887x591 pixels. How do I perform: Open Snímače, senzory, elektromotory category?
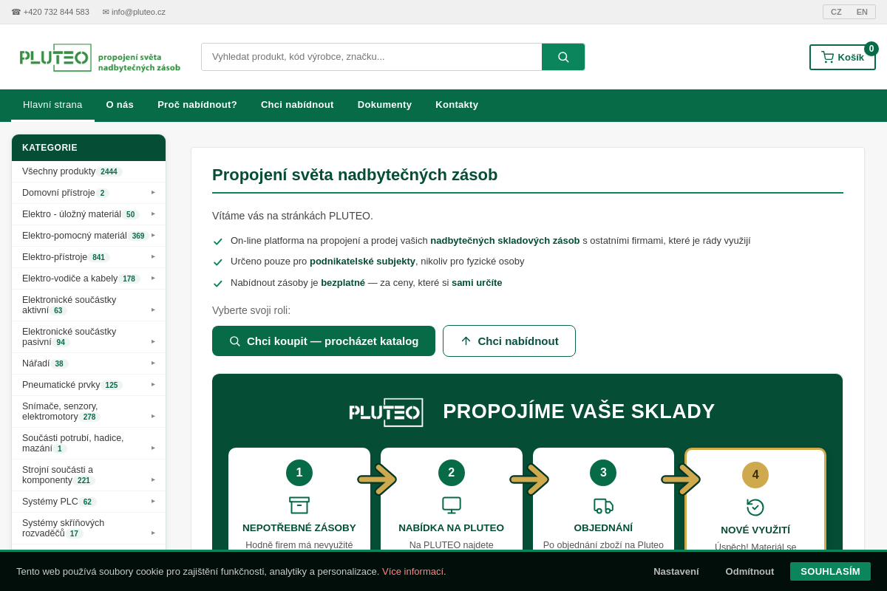pos(89,411)
